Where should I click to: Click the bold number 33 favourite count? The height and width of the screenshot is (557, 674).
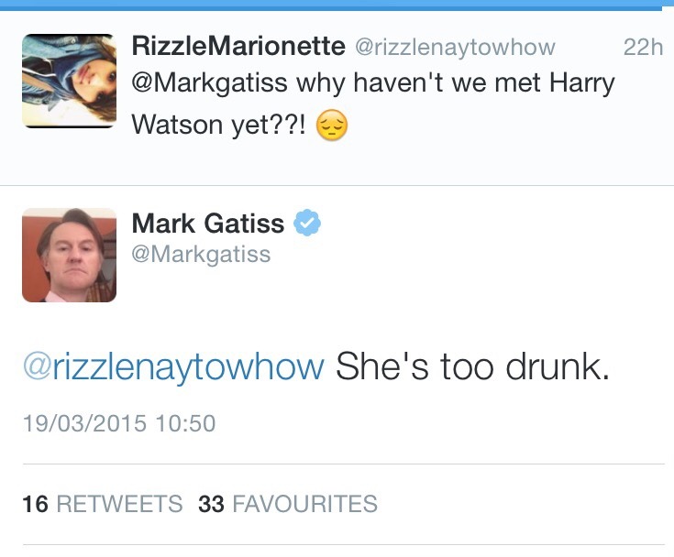coord(211,504)
